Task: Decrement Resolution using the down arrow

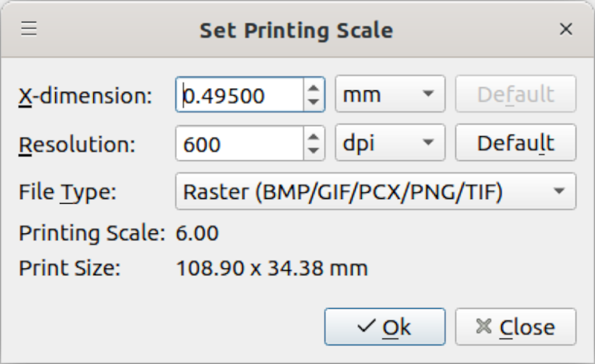Action: click(x=313, y=150)
